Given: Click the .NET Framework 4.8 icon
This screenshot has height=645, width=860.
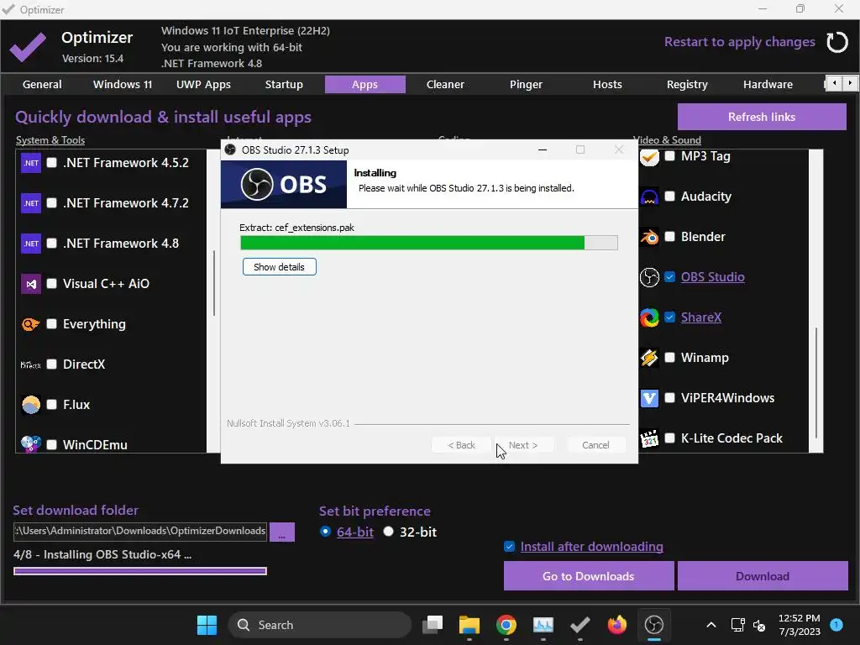Looking at the screenshot, I should click(x=31, y=244).
